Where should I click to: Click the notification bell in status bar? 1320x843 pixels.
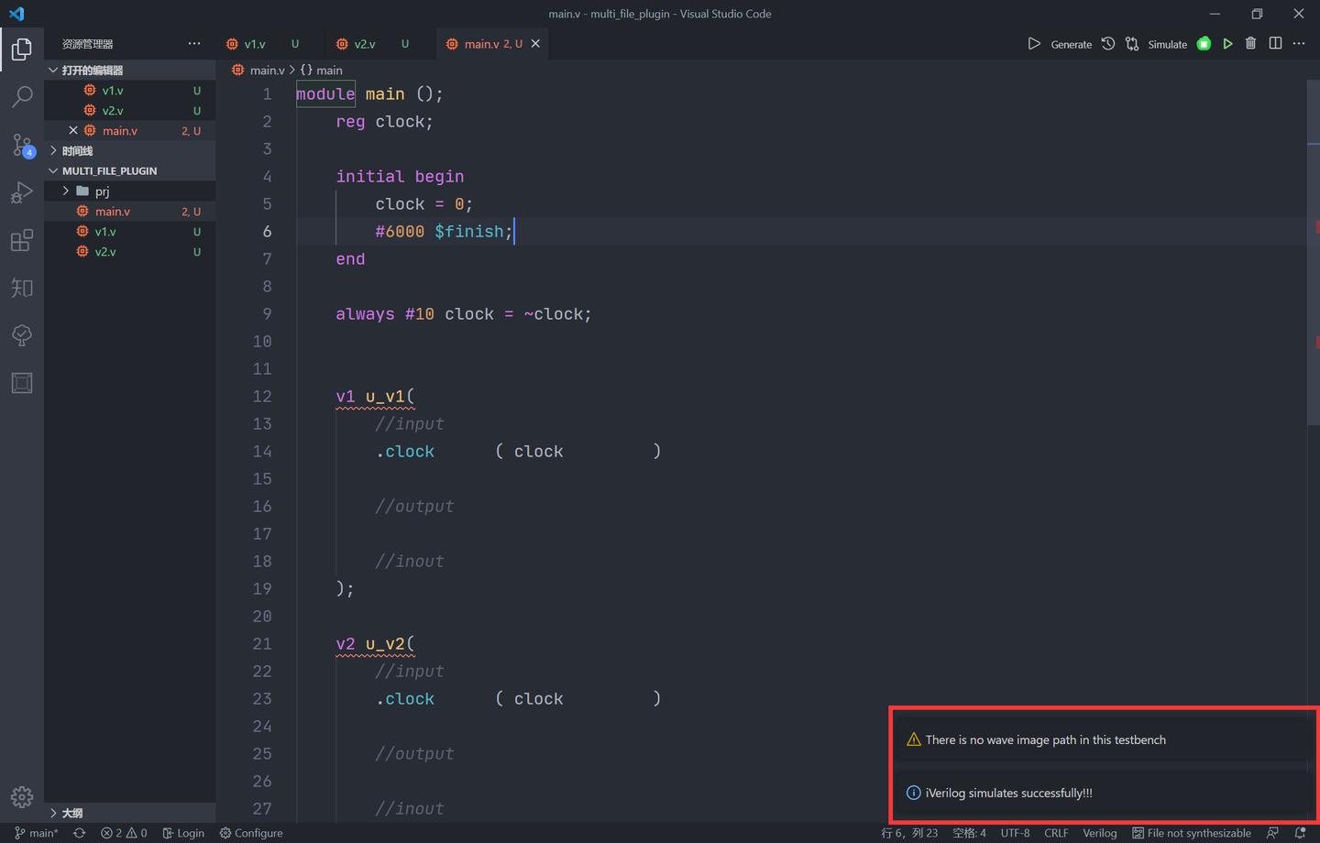[1300, 833]
